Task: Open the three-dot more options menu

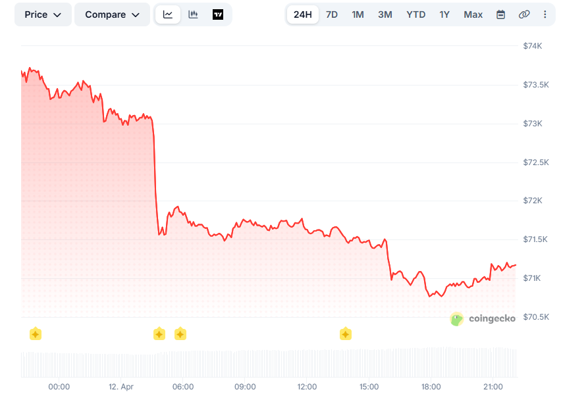Action: pos(545,14)
